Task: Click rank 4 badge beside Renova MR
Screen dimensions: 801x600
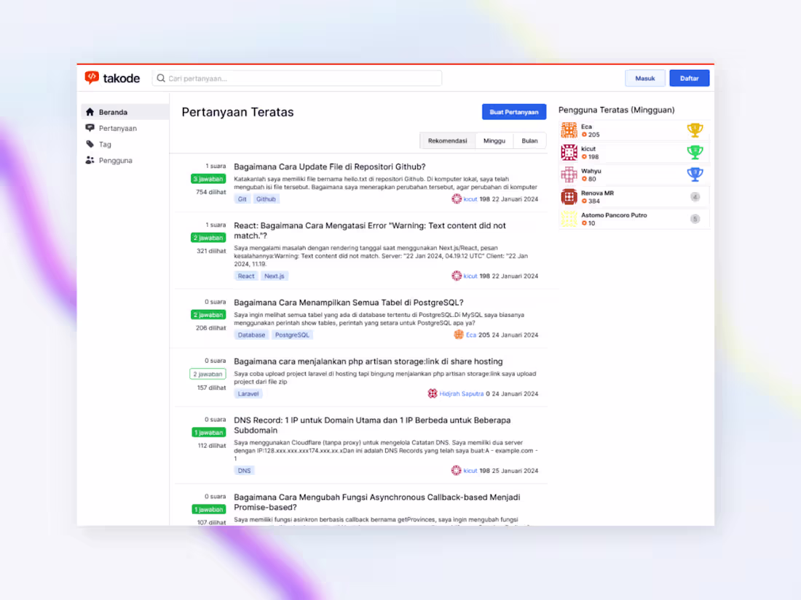Action: pos(695,196)
